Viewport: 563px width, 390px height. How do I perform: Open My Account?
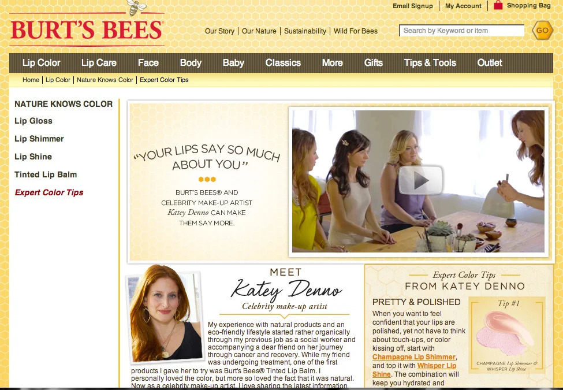463,6
